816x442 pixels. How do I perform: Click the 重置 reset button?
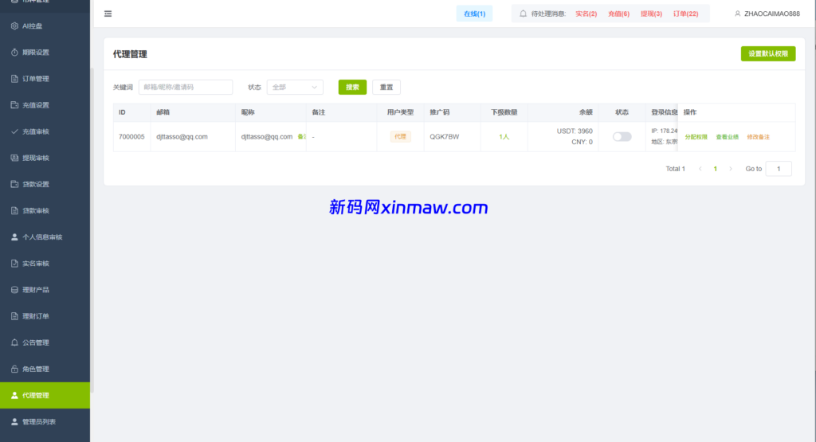pyautogui.click(x=386, y=87)
